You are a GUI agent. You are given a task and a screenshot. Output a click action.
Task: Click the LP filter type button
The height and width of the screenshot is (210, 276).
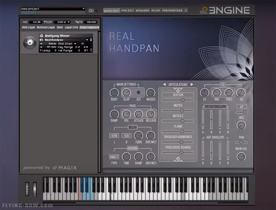pyautogui.click(x=241, y=106)
